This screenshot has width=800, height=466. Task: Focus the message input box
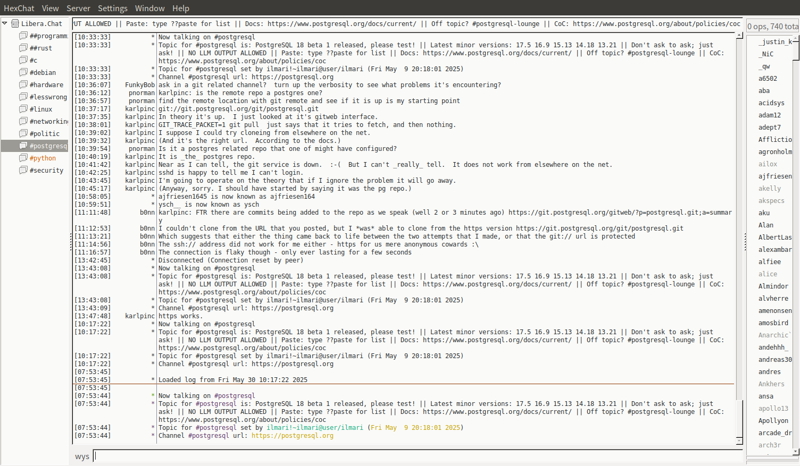(418, 456)
